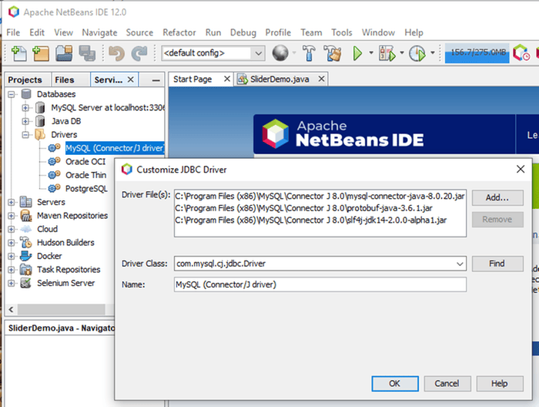
Task: Click the Oracle OCI driver icon
Action: tap(54, 161)
